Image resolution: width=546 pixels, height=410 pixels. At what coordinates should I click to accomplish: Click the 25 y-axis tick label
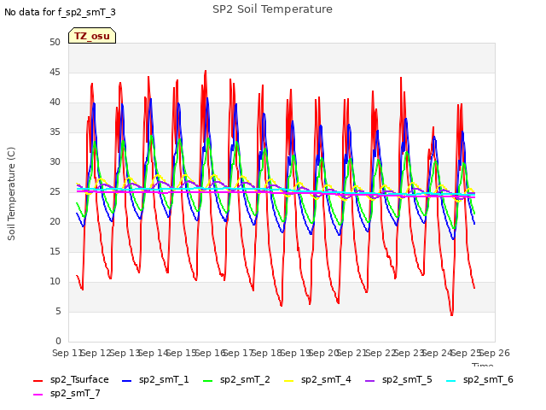point(55,191)
